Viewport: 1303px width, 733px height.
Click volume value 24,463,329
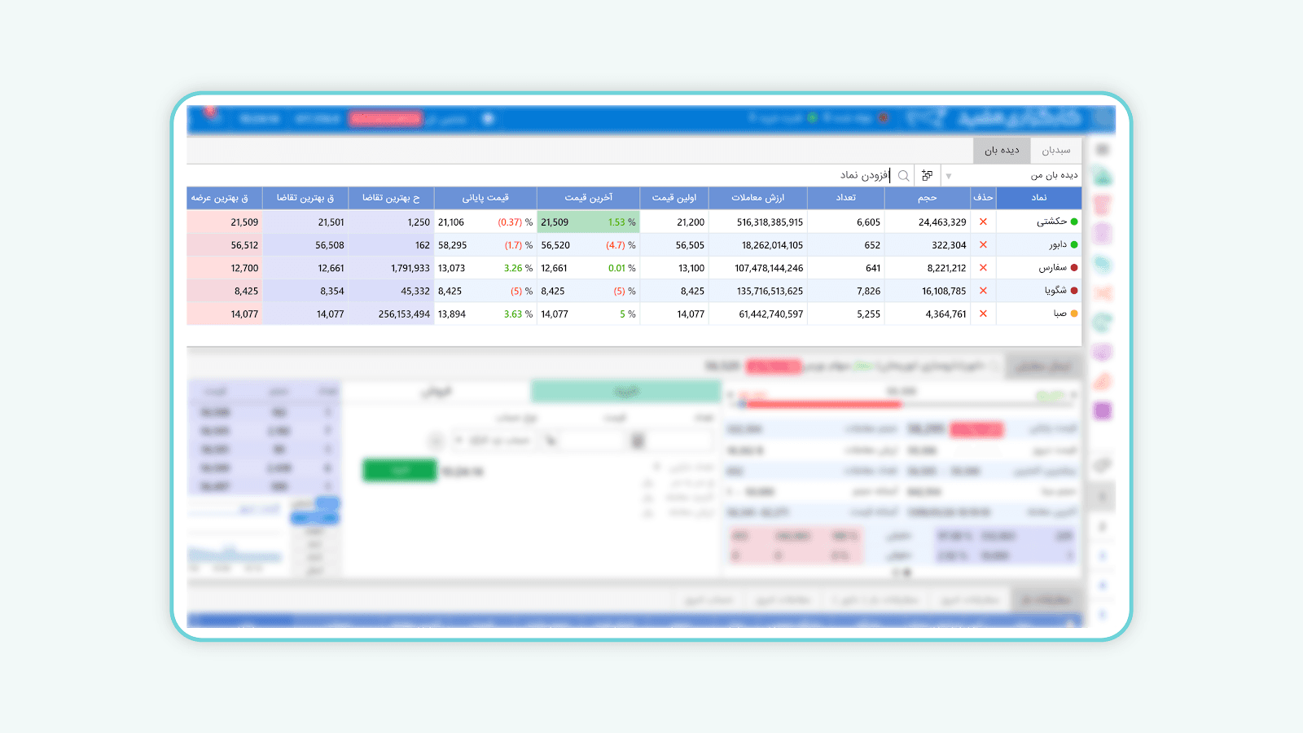point(942,222)
